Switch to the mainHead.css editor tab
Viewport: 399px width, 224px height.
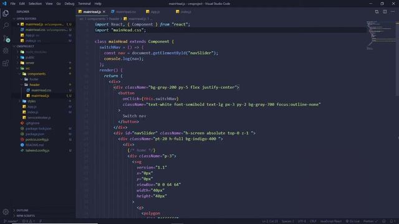point(125,12)
